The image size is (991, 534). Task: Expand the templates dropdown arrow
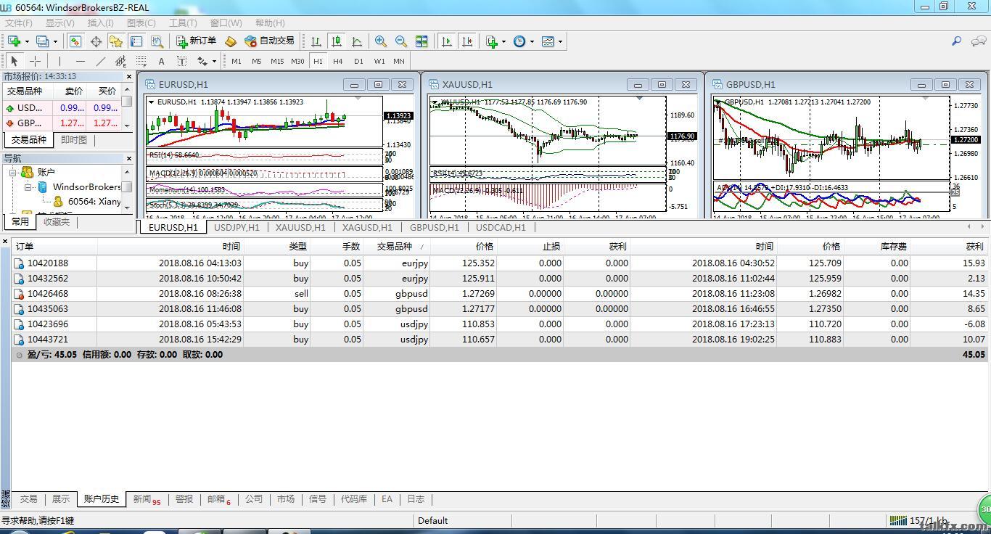[560, 41]
